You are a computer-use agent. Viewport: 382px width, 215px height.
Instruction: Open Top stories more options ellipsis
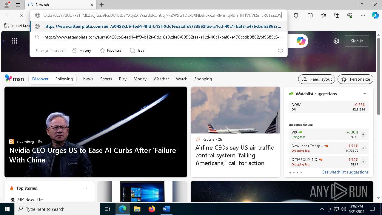point(85,188)
